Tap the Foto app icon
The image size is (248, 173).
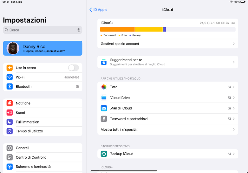[x=104, y=87]
